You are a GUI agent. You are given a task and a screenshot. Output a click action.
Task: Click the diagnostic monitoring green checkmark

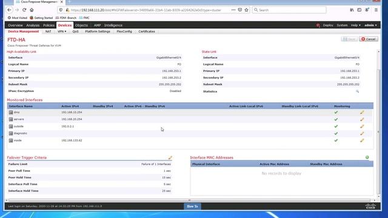pyautogui.click(x=336, y=133)
